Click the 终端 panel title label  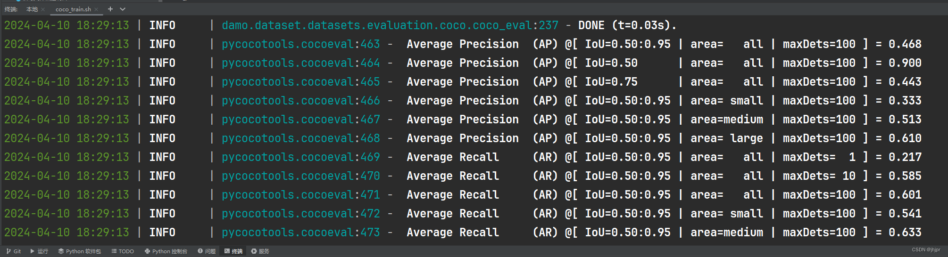click(11, 9)
